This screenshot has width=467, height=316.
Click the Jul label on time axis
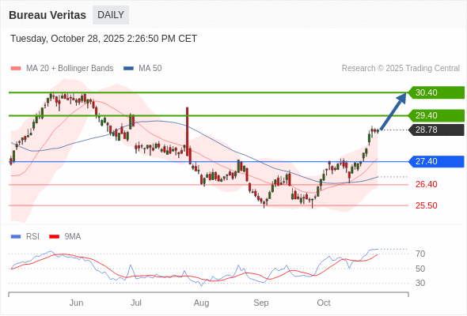(136, 303)
